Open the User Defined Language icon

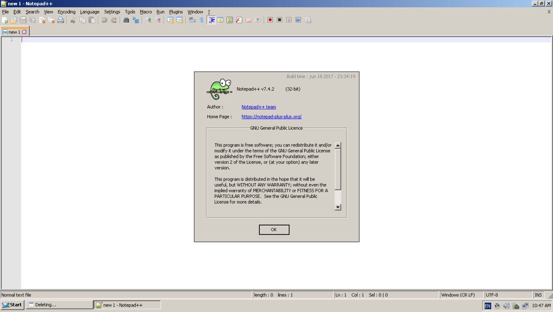tap(220, 20)
